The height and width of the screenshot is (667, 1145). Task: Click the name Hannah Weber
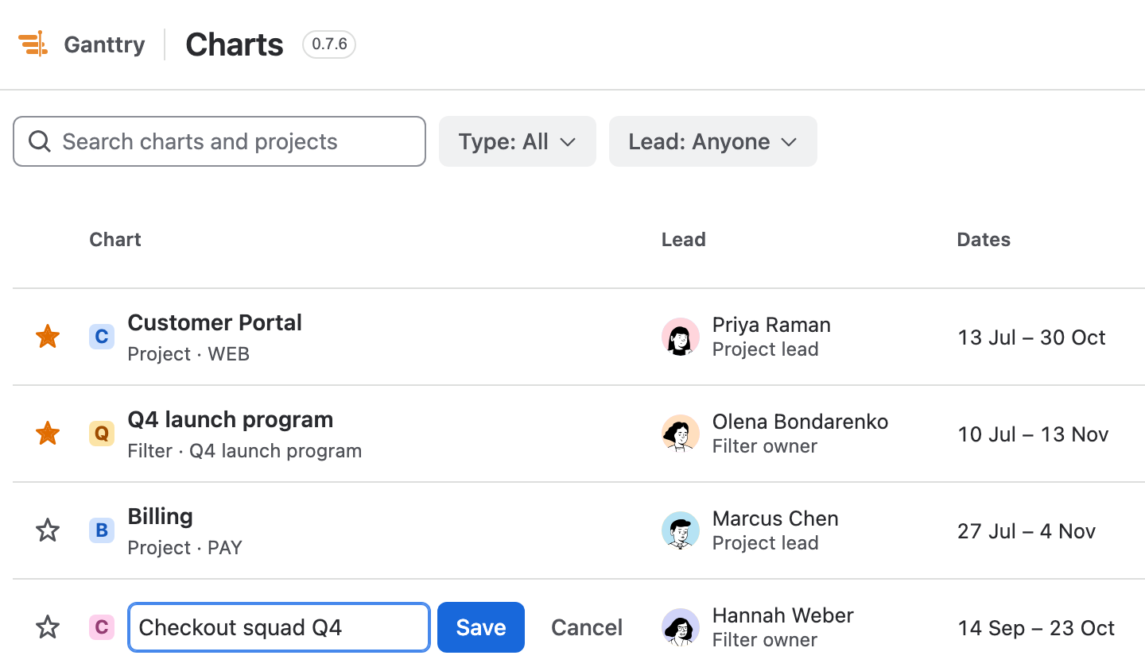[783, 615]
